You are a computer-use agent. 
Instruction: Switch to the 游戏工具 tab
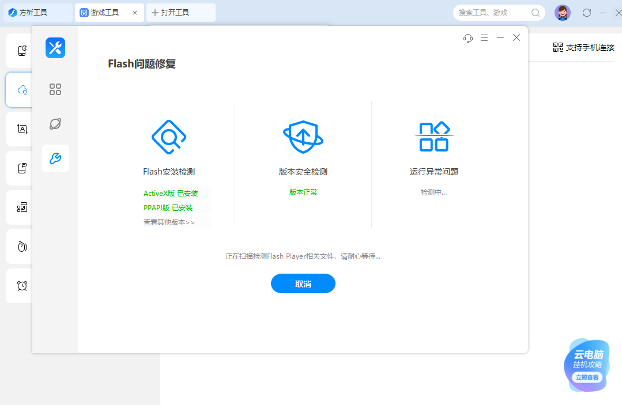click(104, 12)
